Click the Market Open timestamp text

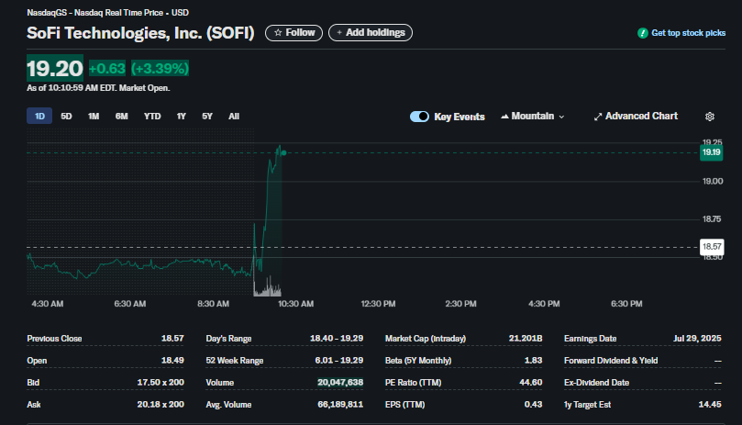[98, 88]
